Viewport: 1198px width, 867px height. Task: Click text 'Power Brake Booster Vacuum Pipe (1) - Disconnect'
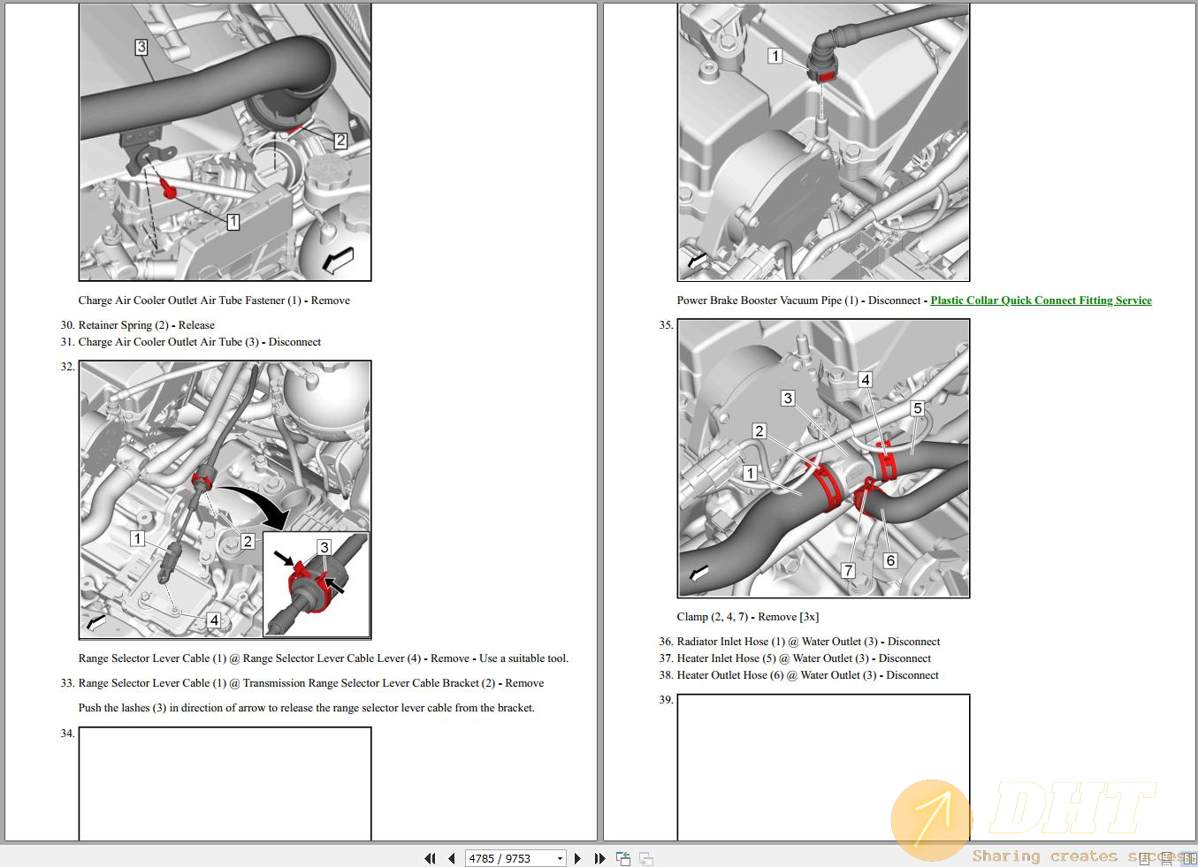(x=799, y=300)
